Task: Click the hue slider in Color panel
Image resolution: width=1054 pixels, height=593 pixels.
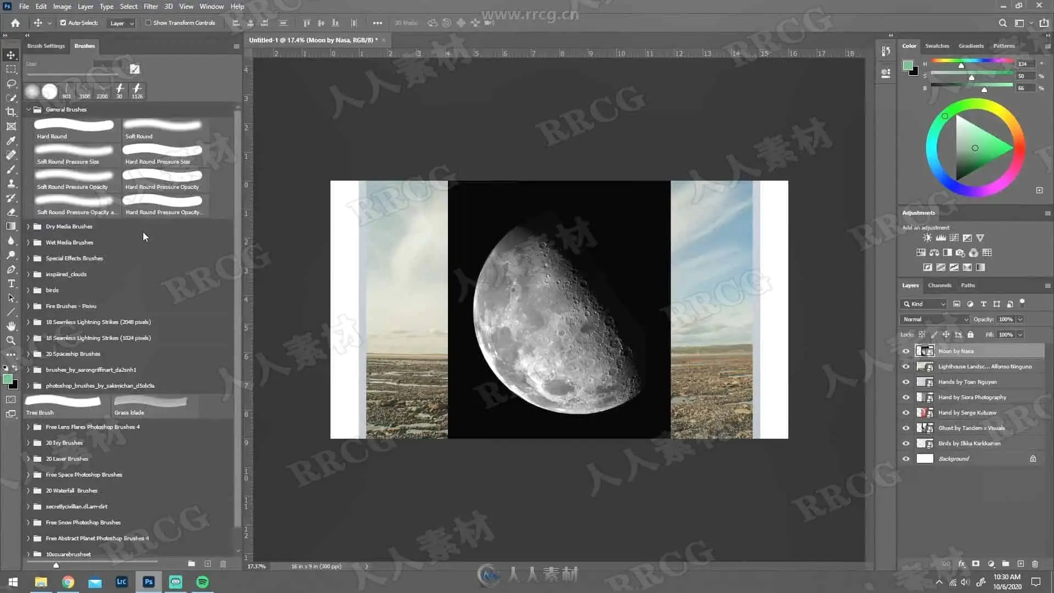Action: pos(972,61)
